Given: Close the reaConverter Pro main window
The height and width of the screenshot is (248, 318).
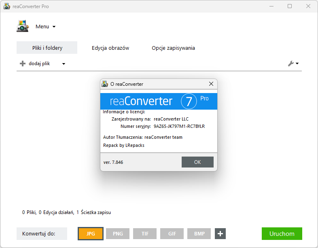Looking at the screenshot, I should 308,6.
